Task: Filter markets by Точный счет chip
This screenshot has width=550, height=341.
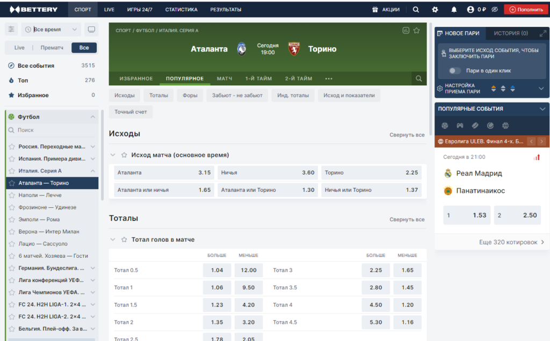Action: point(131,112)
